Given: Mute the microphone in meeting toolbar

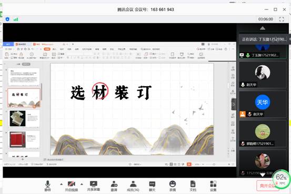Looking at the screenshot, I should click(47, 186).
